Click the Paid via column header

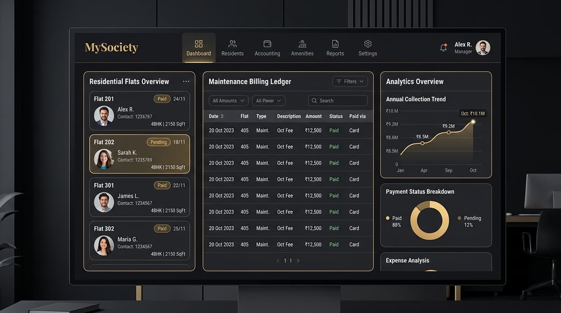pyautogui.click(x=358, y=116)
